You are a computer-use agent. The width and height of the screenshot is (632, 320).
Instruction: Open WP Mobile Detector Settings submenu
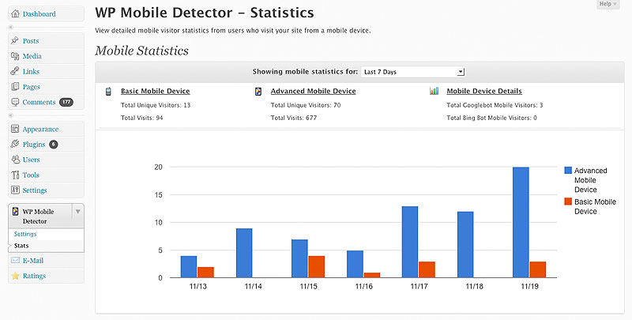pyautogui.click(x=25, y=234)
